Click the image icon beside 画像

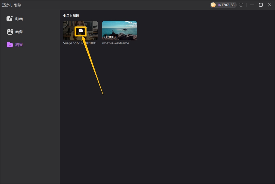click(10, 32)
